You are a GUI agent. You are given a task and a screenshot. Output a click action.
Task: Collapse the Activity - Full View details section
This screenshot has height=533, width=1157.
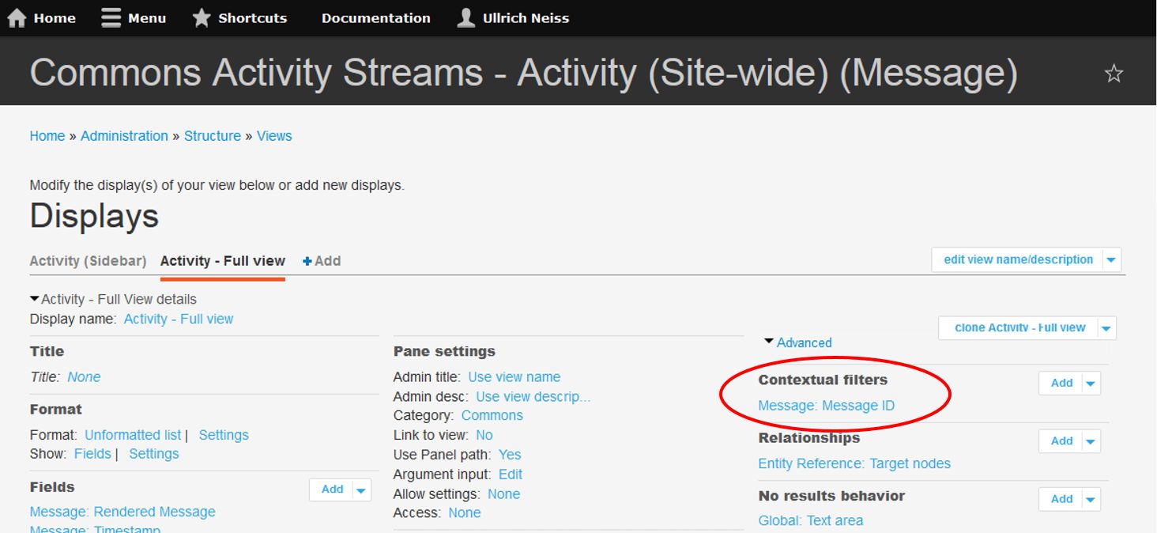point(113,299)
